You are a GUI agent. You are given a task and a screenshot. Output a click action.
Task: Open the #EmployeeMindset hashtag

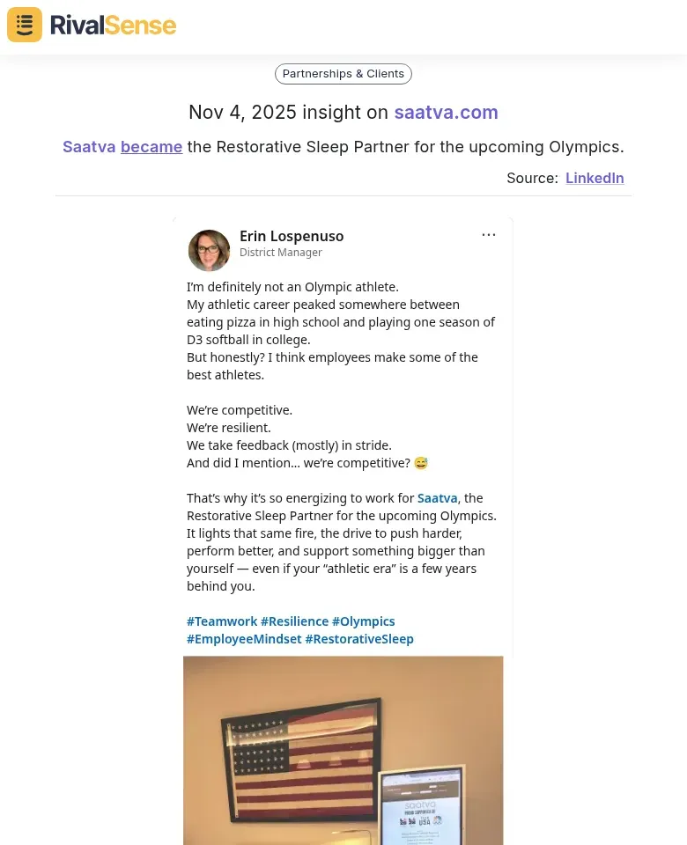(244, 638)
